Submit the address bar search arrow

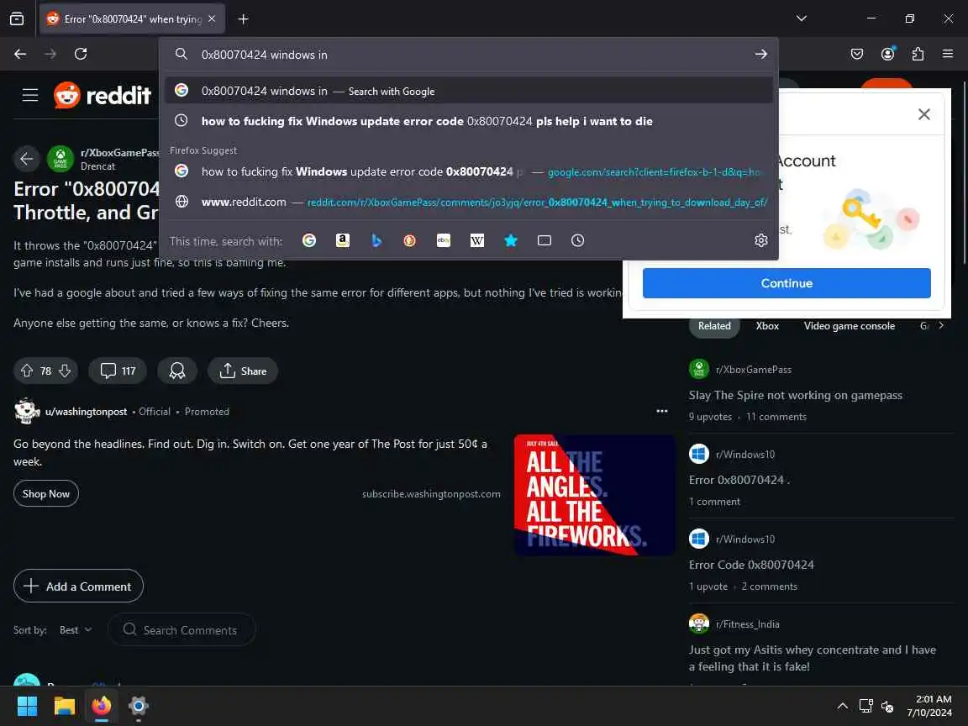tap(760, 55)
